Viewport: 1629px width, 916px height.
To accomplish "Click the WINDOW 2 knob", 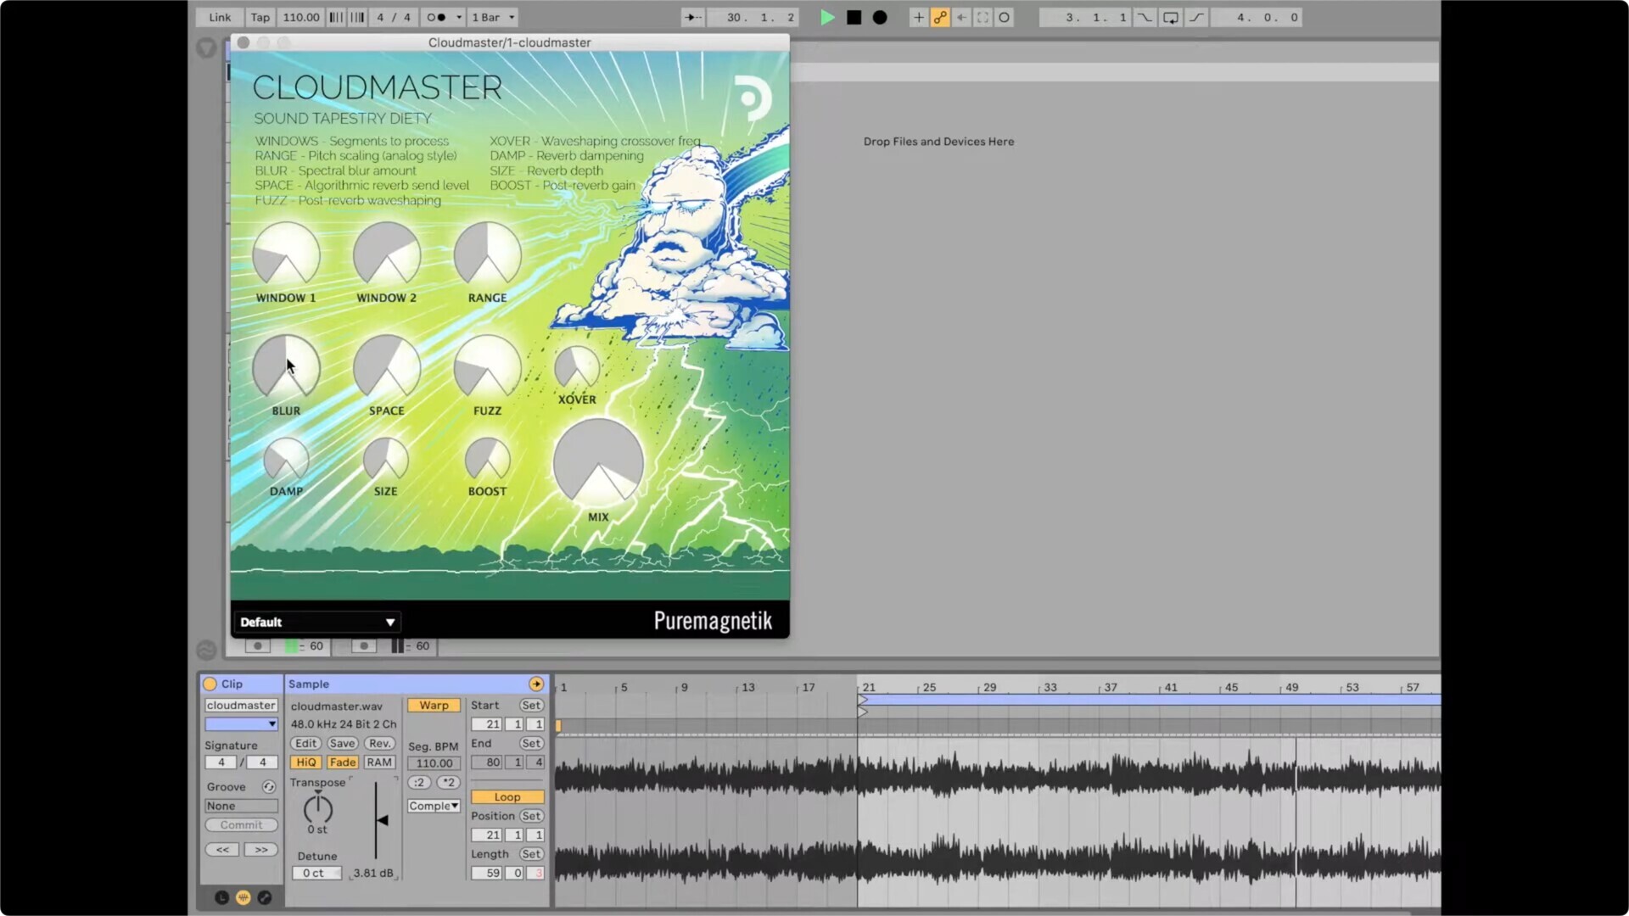I will pos(386,254).
